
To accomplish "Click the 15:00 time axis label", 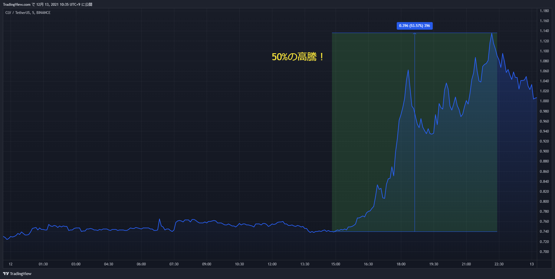I will pos(336,264).
